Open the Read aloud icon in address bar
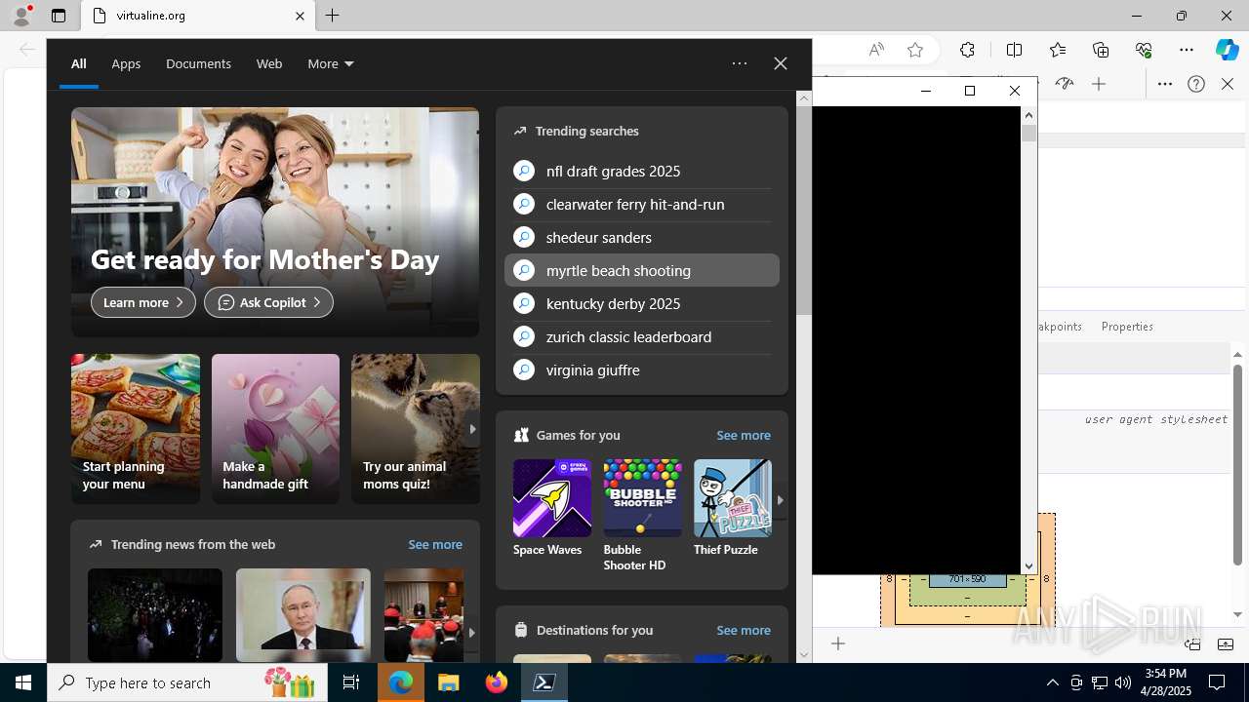1249x702 pixels. click(x=876, y=50)
